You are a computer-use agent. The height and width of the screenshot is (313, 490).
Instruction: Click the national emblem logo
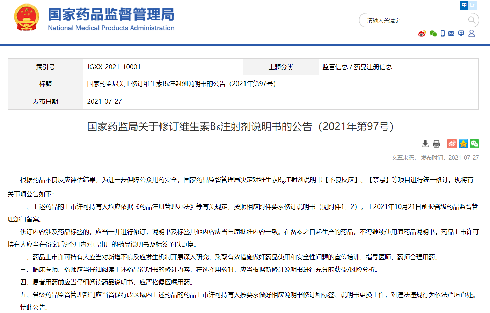click(27, 17)
